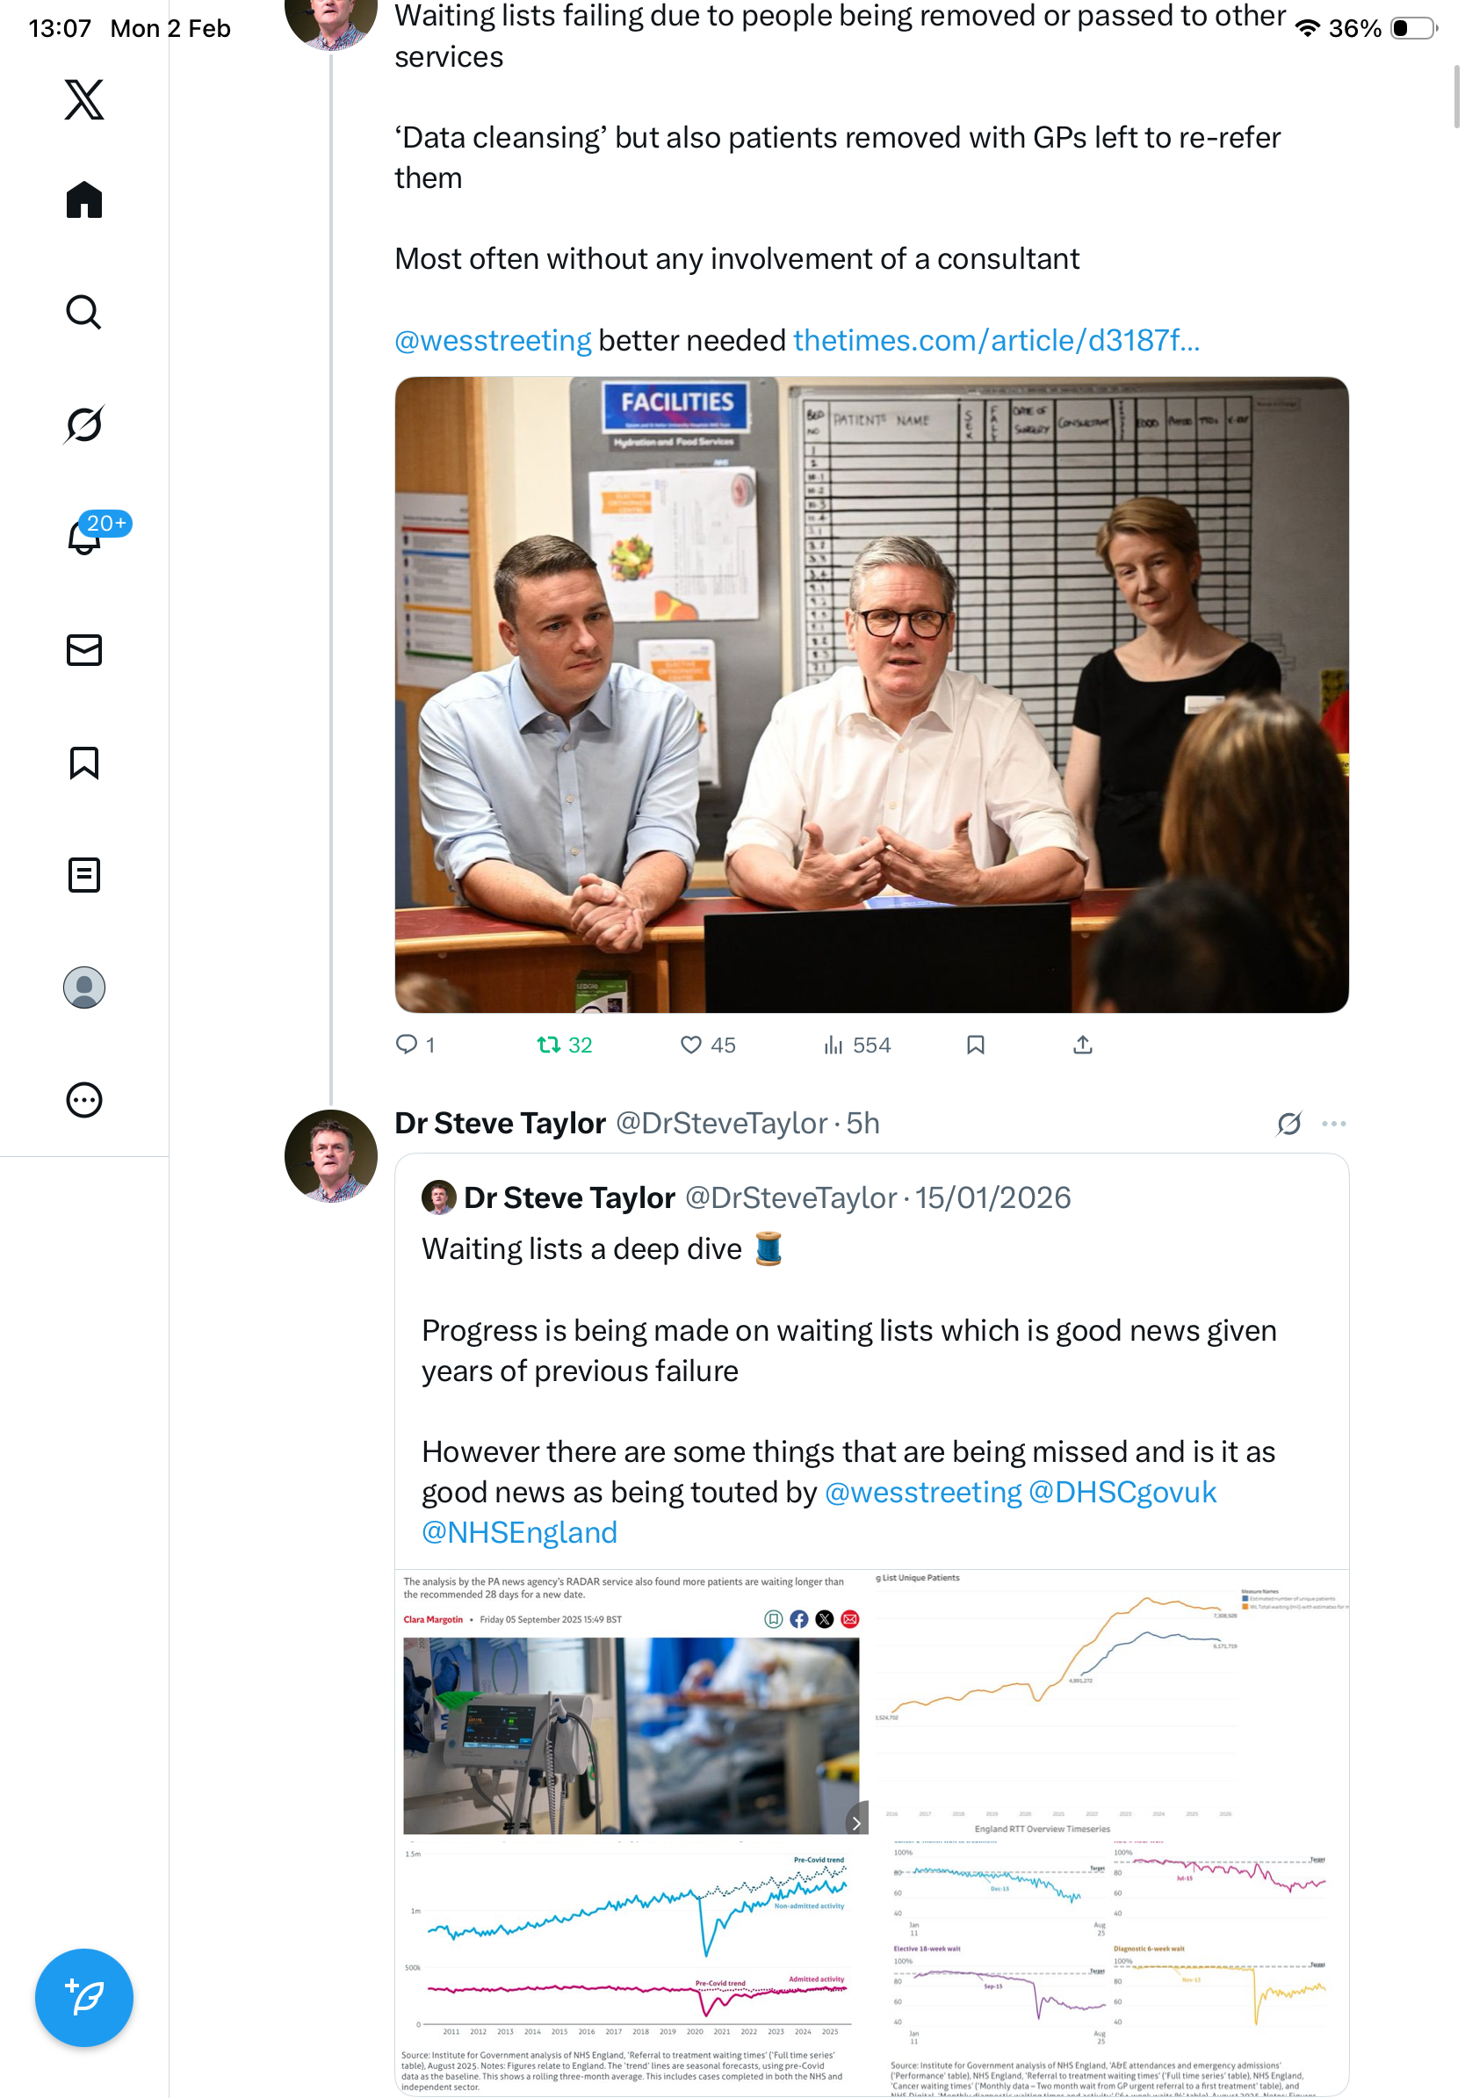
Task: Click next arrow on quoted post image
Action: pos(855,1824)
